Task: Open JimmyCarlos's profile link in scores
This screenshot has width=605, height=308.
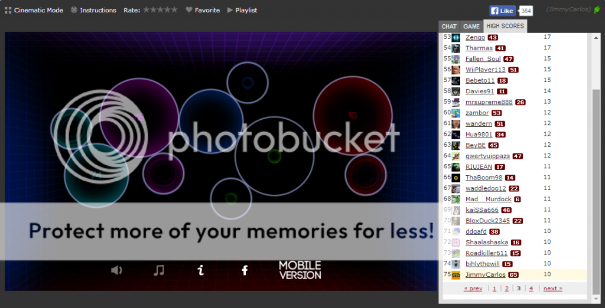Action: coord(486,275)
